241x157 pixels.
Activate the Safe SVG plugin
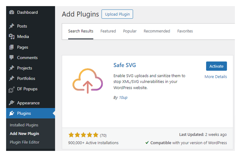click(x=217, y=66)
